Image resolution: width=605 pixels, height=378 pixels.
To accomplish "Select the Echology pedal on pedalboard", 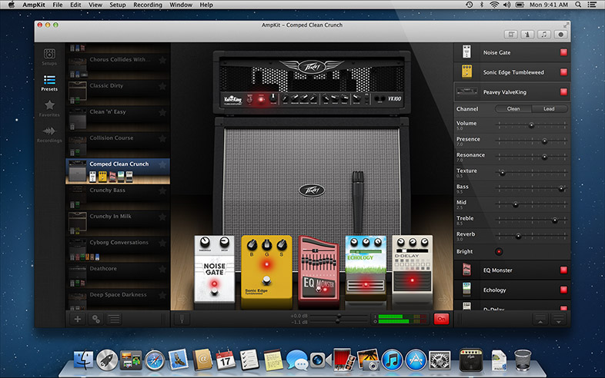I will click(x=366, y=269).
